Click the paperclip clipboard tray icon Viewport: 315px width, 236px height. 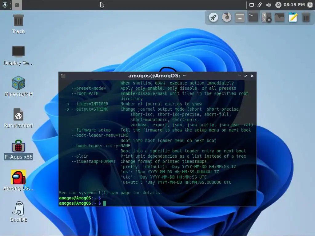tap(260, 5)
